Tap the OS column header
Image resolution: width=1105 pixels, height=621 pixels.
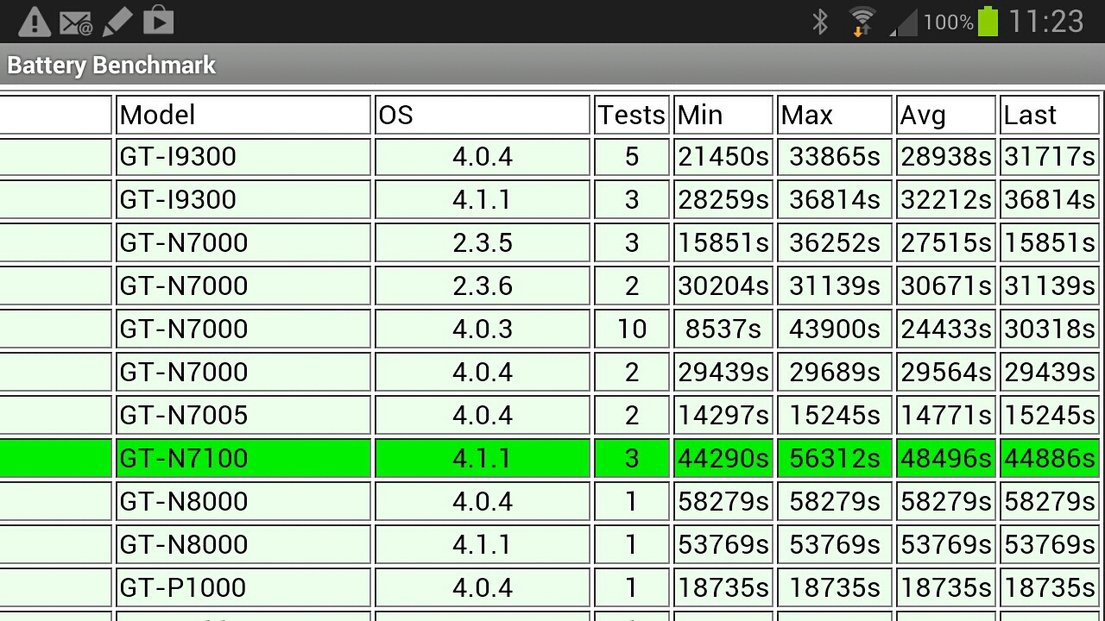pyautogui.click(x=482, y=115)
